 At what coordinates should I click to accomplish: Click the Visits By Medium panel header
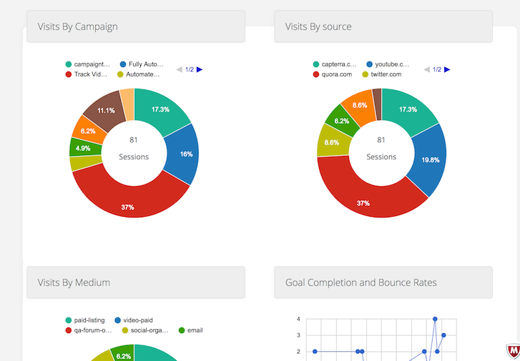click(x=136, y=282)
